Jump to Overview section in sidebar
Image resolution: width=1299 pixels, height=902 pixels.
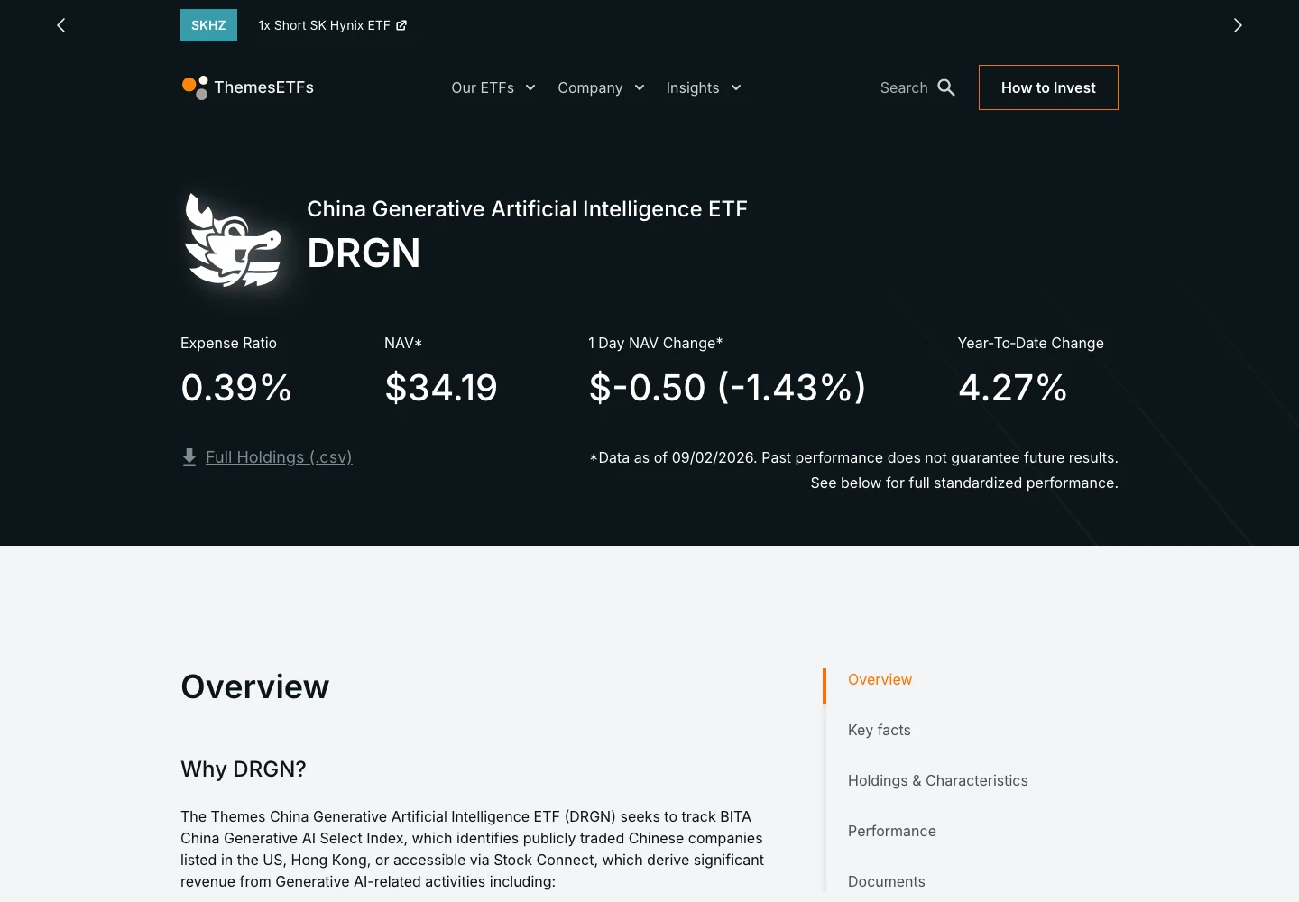pyautogui.click(x=880, y=679)
